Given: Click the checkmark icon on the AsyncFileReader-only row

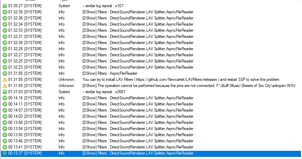Looking at the screenshot, I should pyautogui.click(x=5, y=73).
